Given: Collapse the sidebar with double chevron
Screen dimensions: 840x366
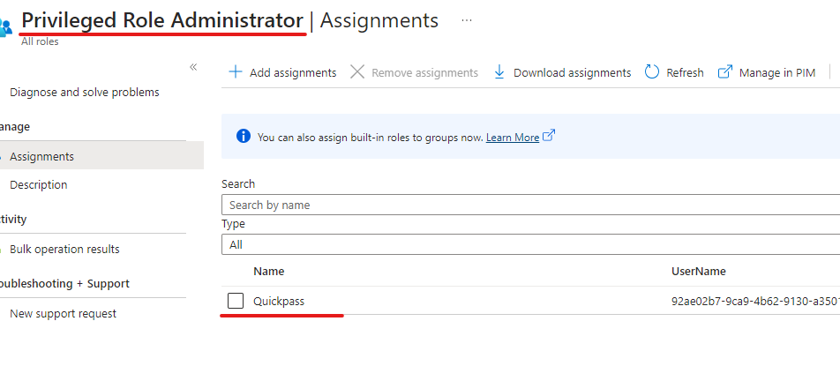Looking at the screenshot, I should pyautogui.click(x=193, y=67).
